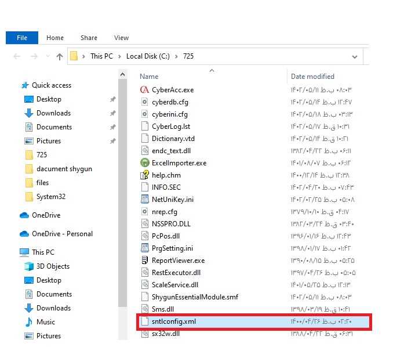Click the ReportViewer.exe icon
393x347 pixels.
(145, 261)
